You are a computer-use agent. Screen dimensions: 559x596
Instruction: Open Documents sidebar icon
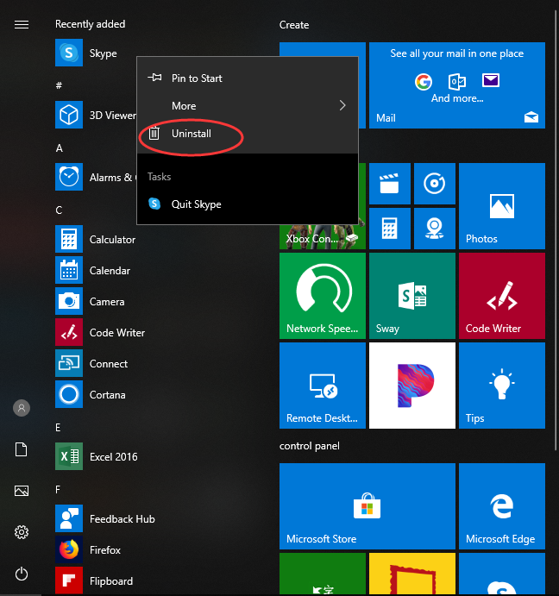click(x=22, y=449)
